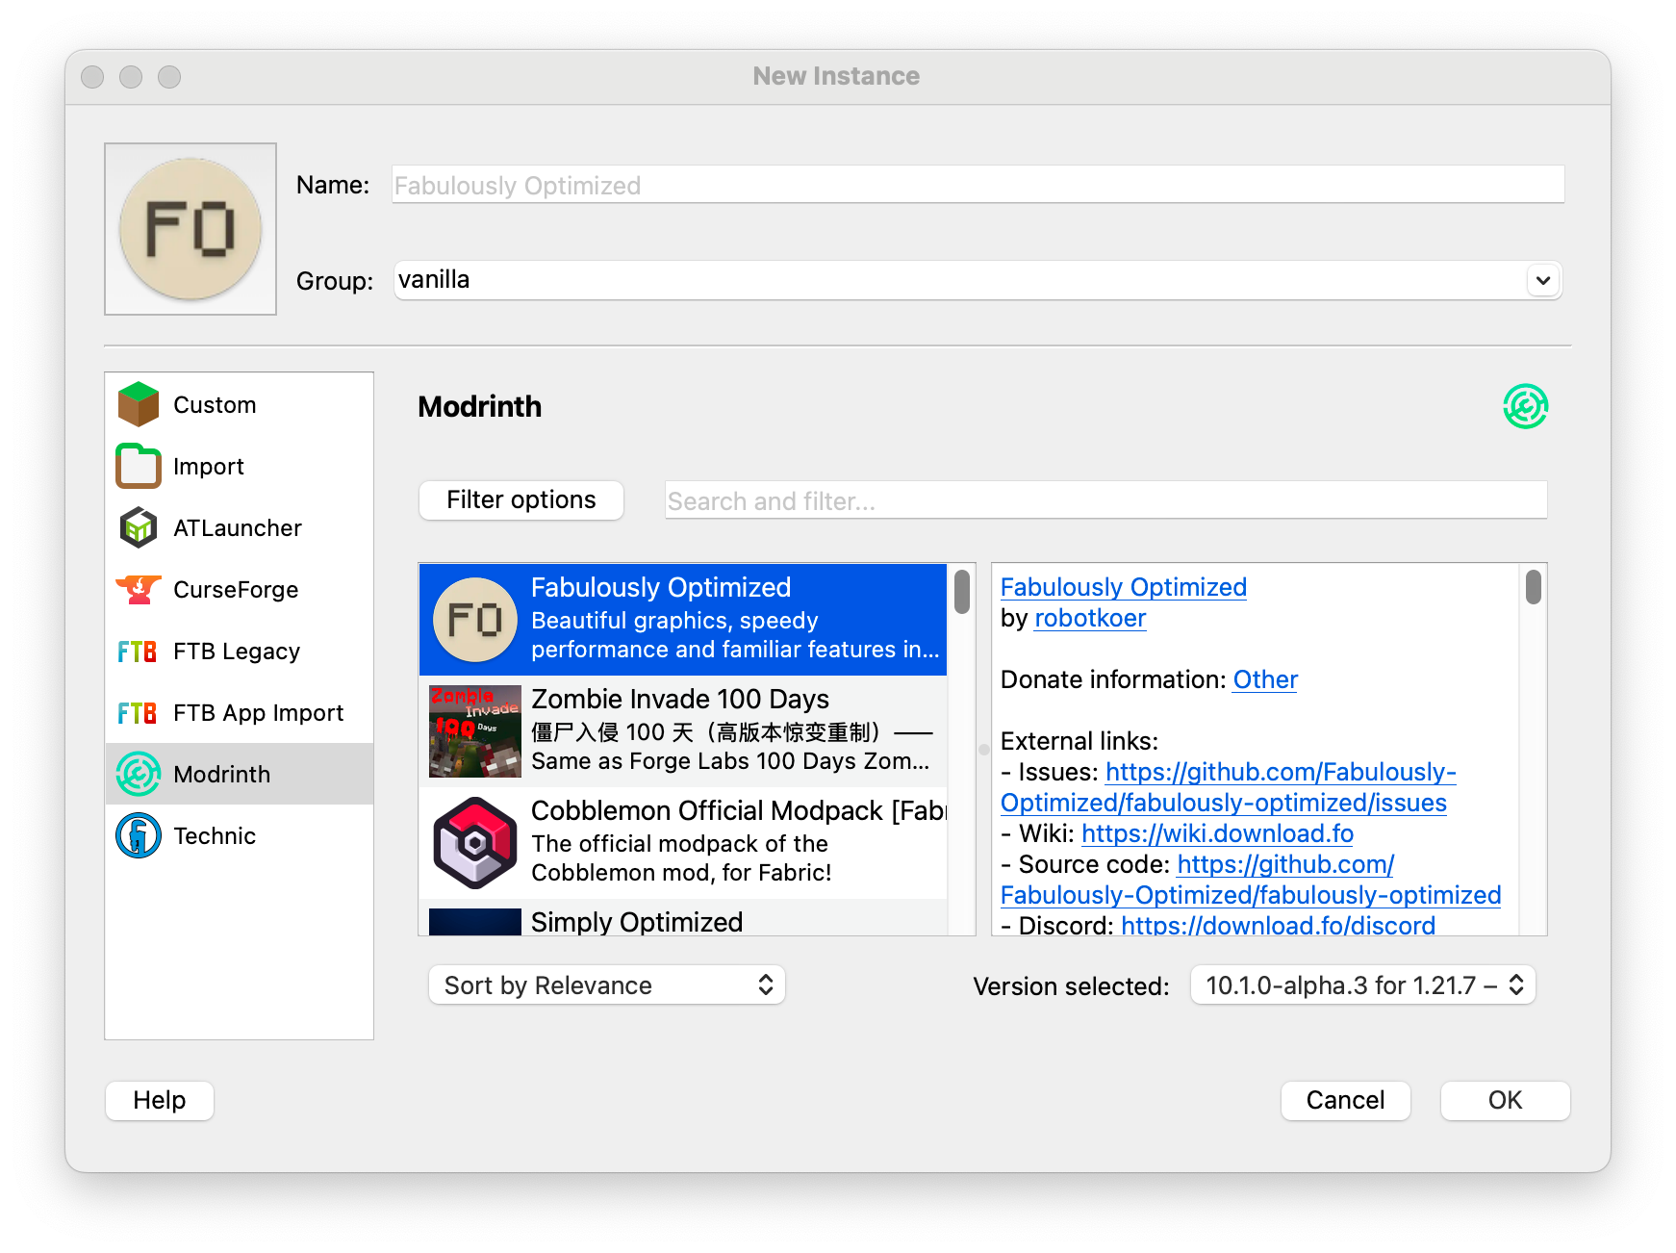Click the FO instance icon thumbnail
The height and width of the screenshot is (1253, 1676).
coord(190,229)
